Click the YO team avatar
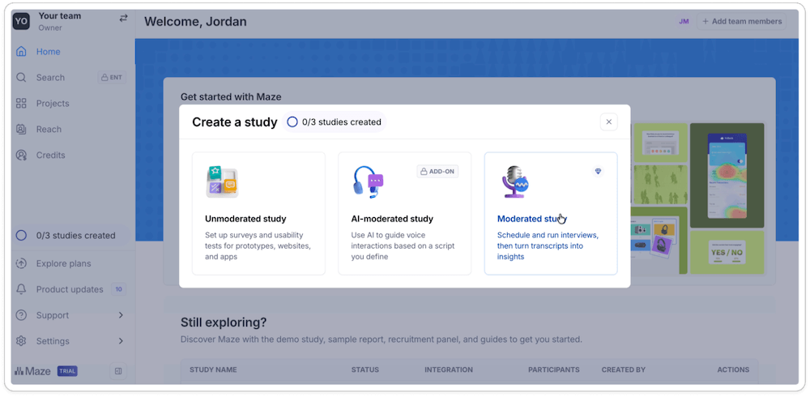Viewport: 810px width, 397px height. pos(21,21)
